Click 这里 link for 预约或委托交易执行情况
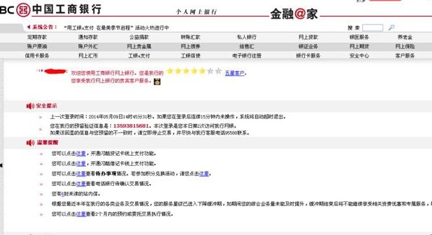Viewport: 432px width, 235px height. click(81, 214)
